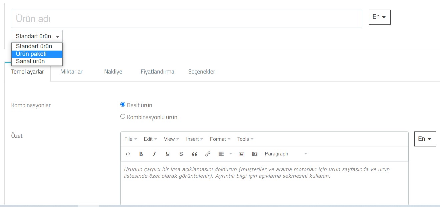Apply strikethrough formatting

pyautogui.click(x=181, y=154)
